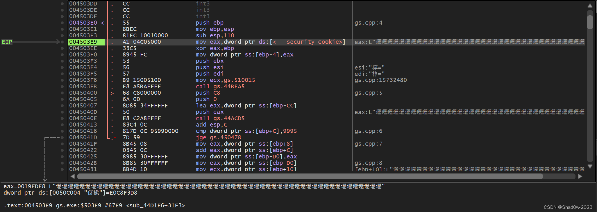Click the jump-target marker at 00450400
The height and width of the screenshot is (212, 597).
tap(112, 93)
